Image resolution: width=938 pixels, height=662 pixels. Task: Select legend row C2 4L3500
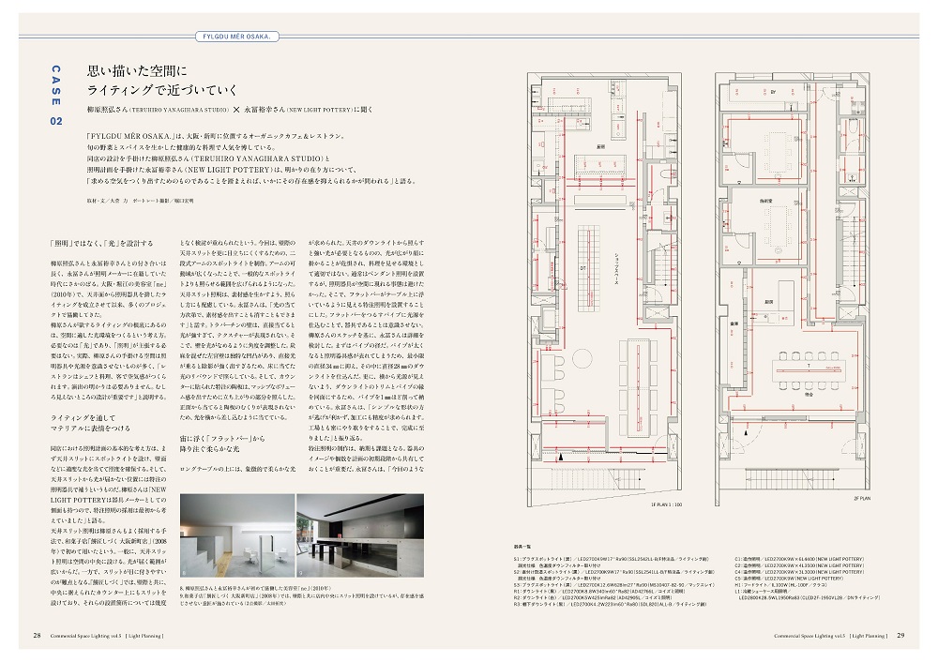[800, 565]
